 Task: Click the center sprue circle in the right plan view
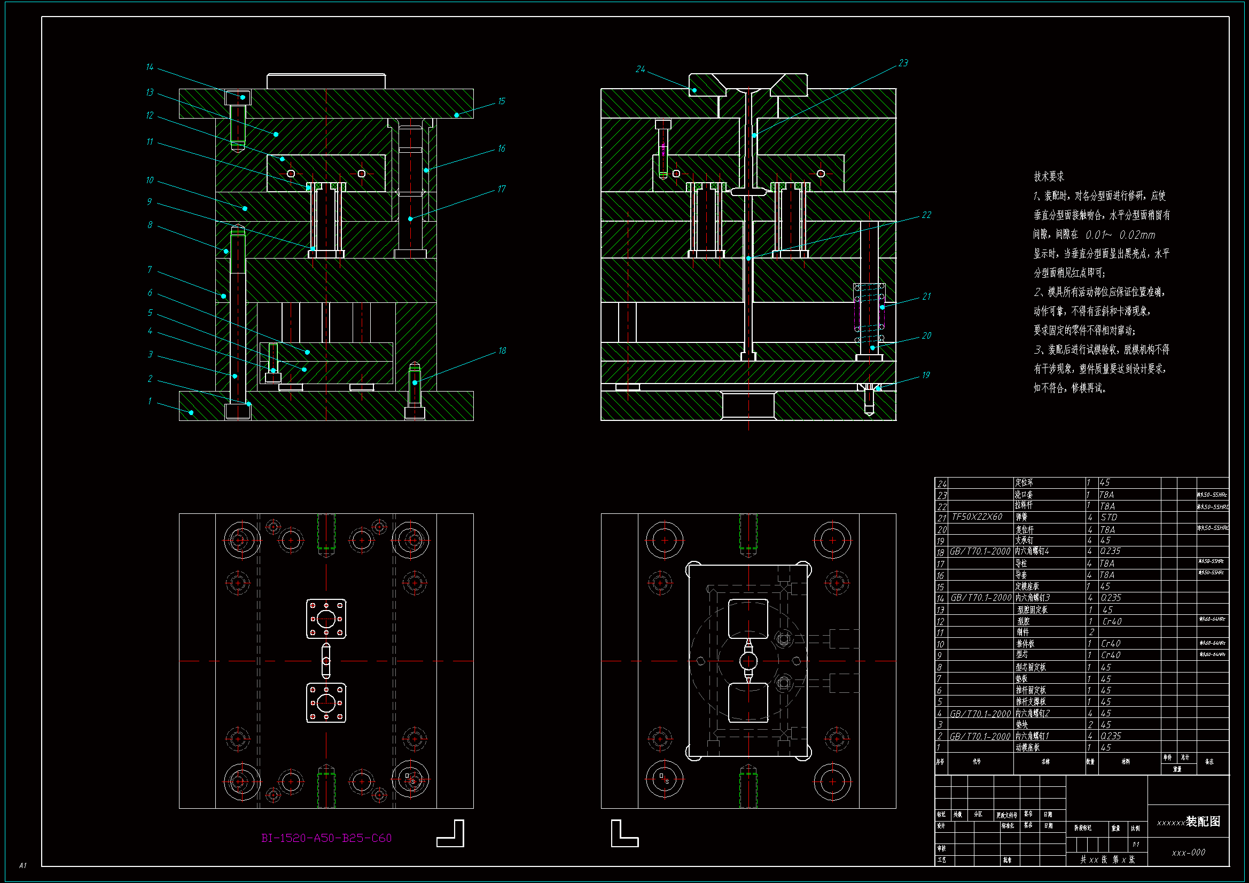pyautogui.click(x=748, y=661)
